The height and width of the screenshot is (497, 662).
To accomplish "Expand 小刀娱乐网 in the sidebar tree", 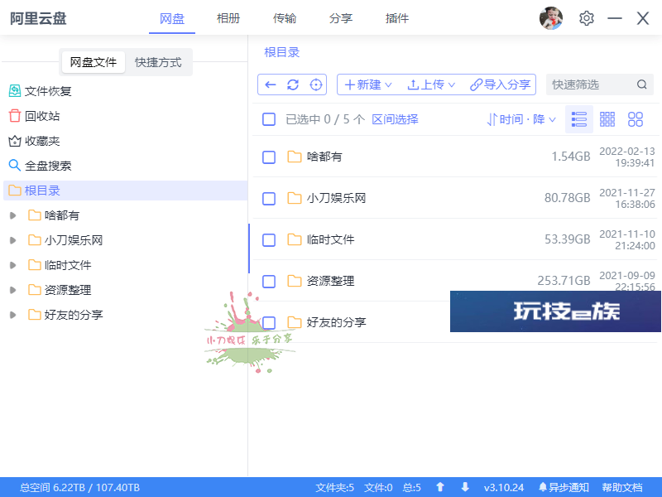I will [12, 240].
